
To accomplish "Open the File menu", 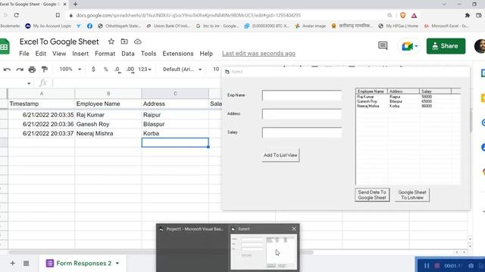I will pyautogui.click(x=24, y=54).
